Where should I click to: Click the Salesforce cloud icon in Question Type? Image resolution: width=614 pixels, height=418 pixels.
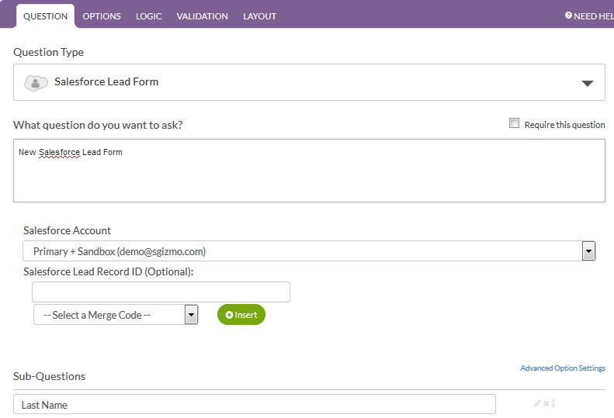[36, 82]
